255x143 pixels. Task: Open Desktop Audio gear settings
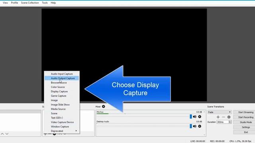(x=200, y=126)
